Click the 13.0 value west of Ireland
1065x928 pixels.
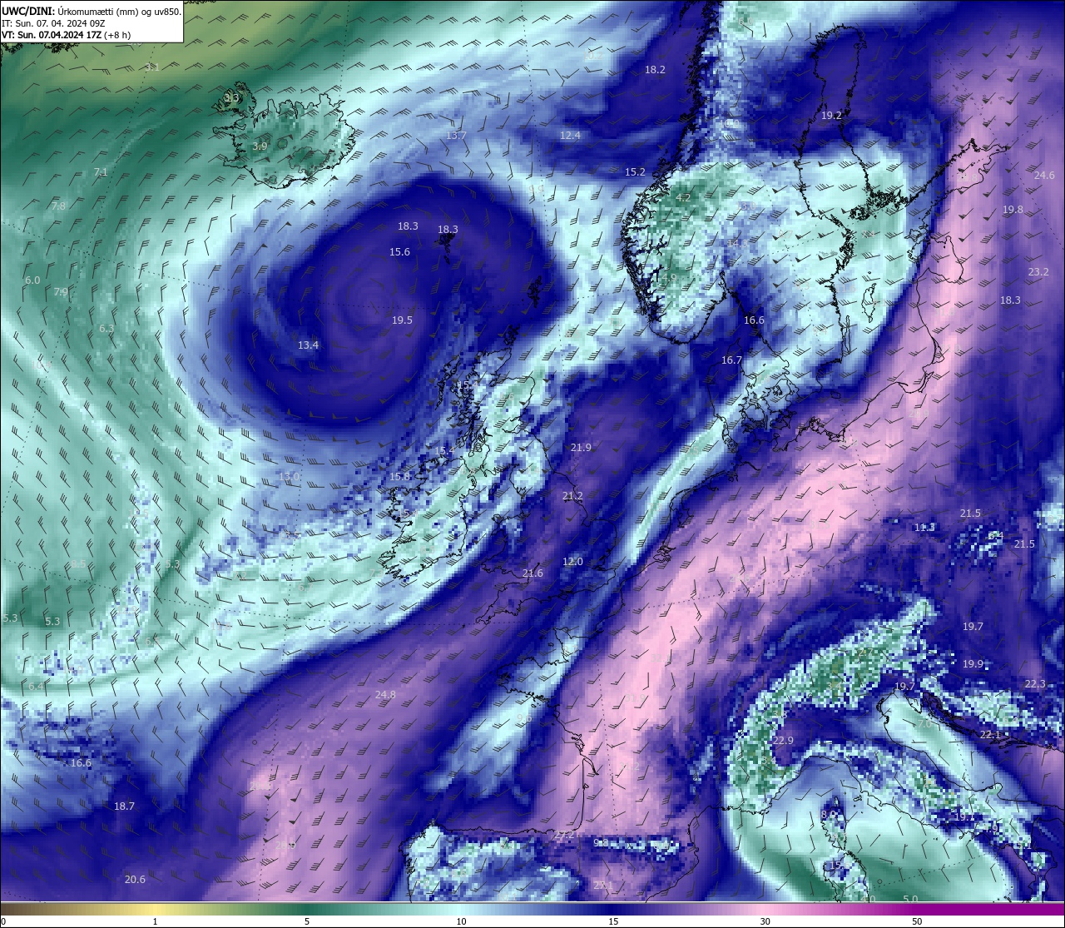coord(289,477)
